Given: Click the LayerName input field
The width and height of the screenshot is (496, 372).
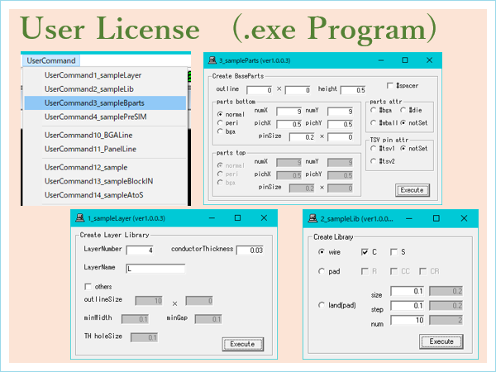Looking at the screenshot, I should 155,268.
